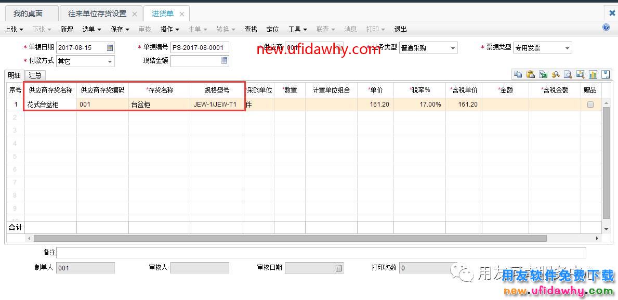The image size is (618, 300).
Task: Expand the 业务类型 dropdown
Action: tap(453, 48)
